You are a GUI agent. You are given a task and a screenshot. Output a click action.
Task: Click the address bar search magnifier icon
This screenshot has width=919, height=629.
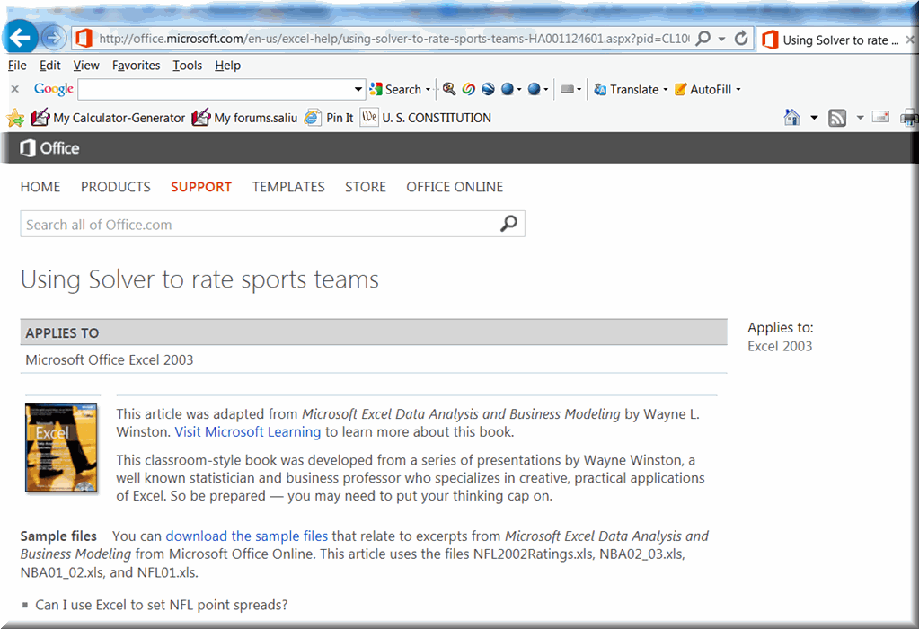click(x=703, y=38)
